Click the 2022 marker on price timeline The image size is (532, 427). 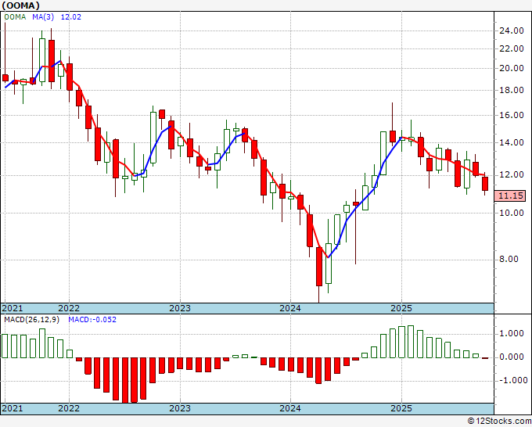click(69, 308)
